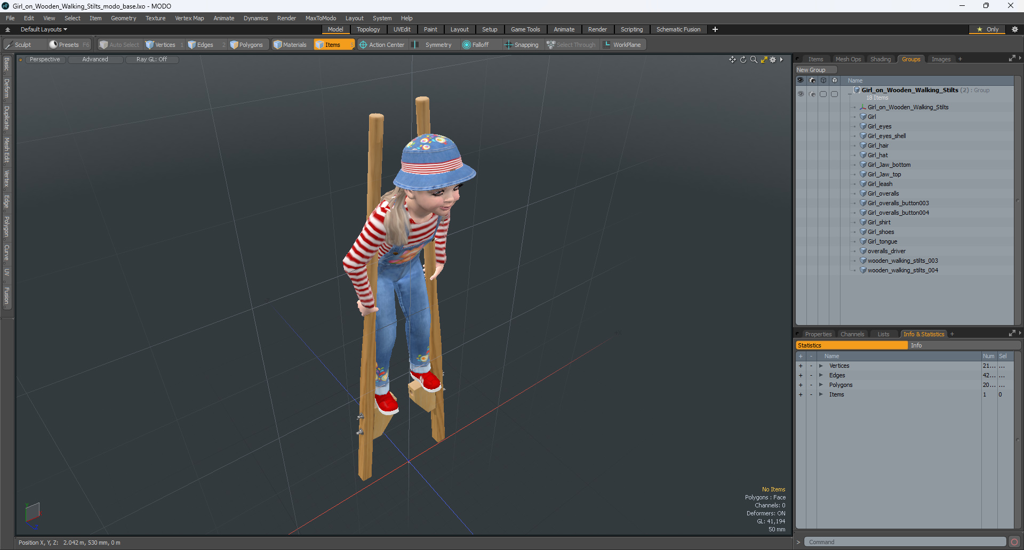
Task: Toggle render camera of Girl_on_Wooden_Walking_Stilts group
Action: [812, 94]
